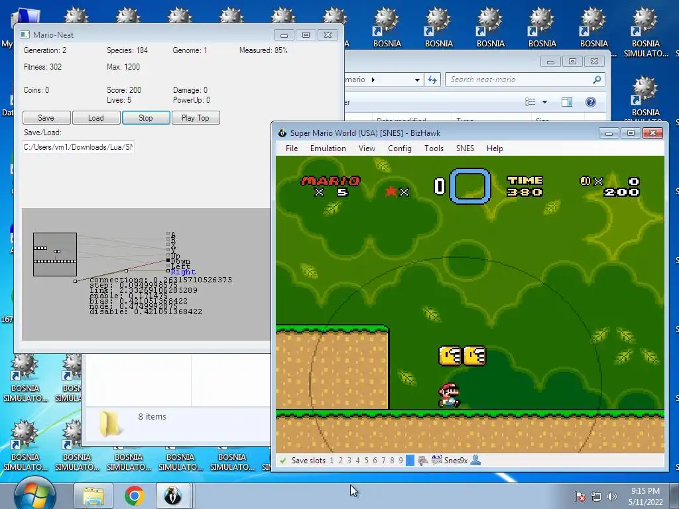Click the Explorer refresh button
The width and height of the screenshot is (679, 509).
point(432,80)
